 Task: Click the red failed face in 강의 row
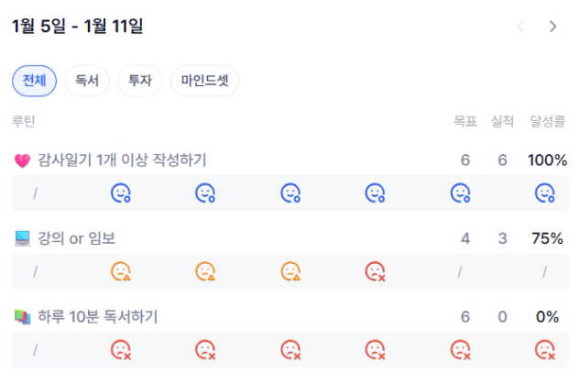click(375, 271)
